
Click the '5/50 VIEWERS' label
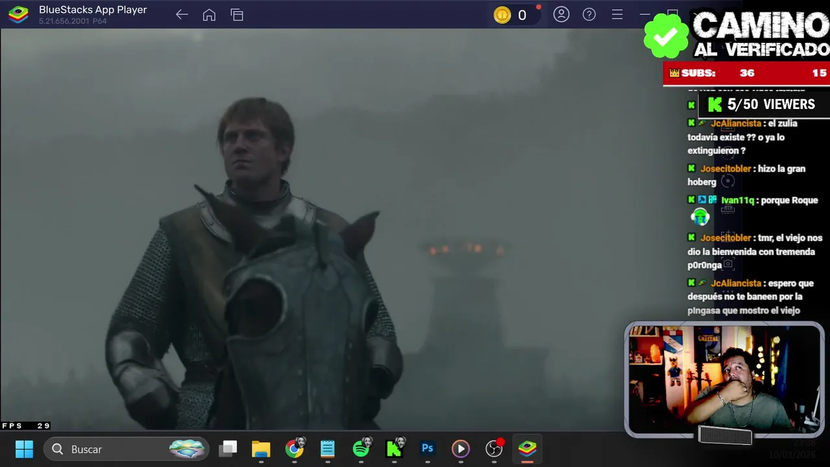click(771, 104)
